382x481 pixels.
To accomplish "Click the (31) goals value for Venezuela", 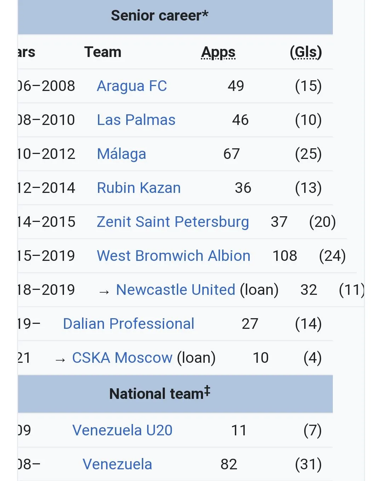I will [308, 464].
